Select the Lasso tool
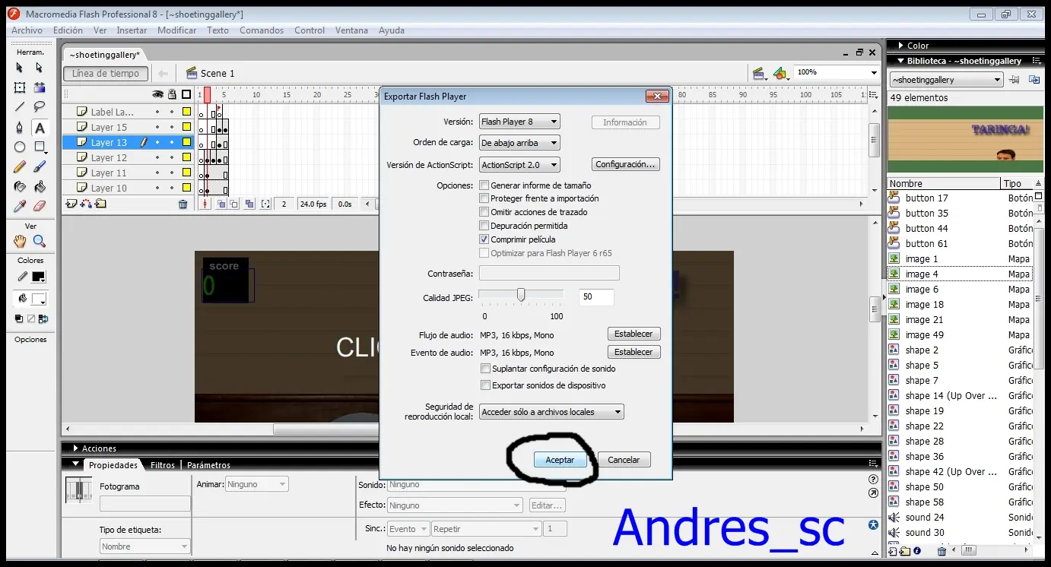Screen dimensions: 1051x567 pos(40,107)
